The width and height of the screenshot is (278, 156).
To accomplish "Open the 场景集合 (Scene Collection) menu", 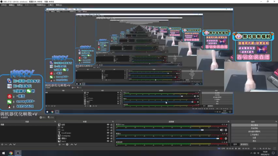I will pos(41,5).
